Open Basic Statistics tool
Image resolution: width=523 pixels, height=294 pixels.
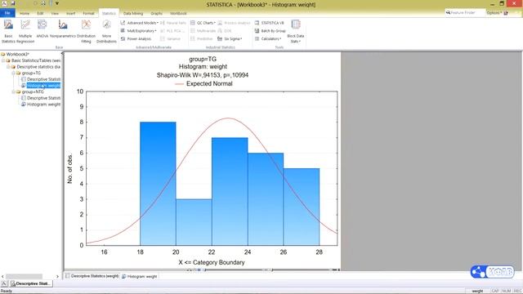(x=8, y=31)
